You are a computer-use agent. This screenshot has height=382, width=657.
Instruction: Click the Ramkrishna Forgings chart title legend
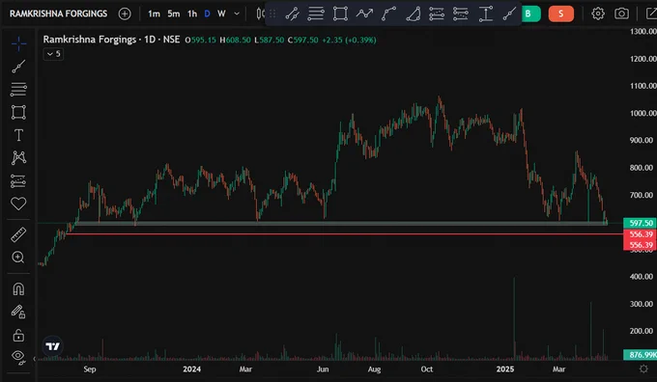[111, 40]
